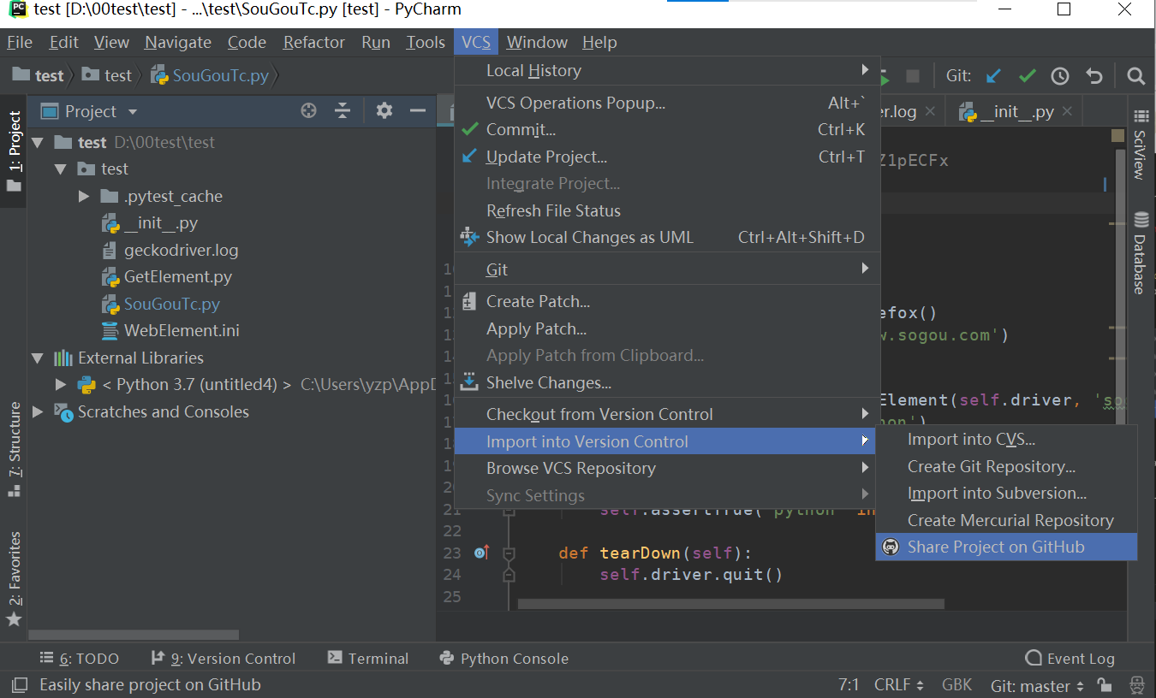Screen dimensions: 1156x698
Task: Click the 7:1 cursor position indicator
Action: [x=849, y=685]
